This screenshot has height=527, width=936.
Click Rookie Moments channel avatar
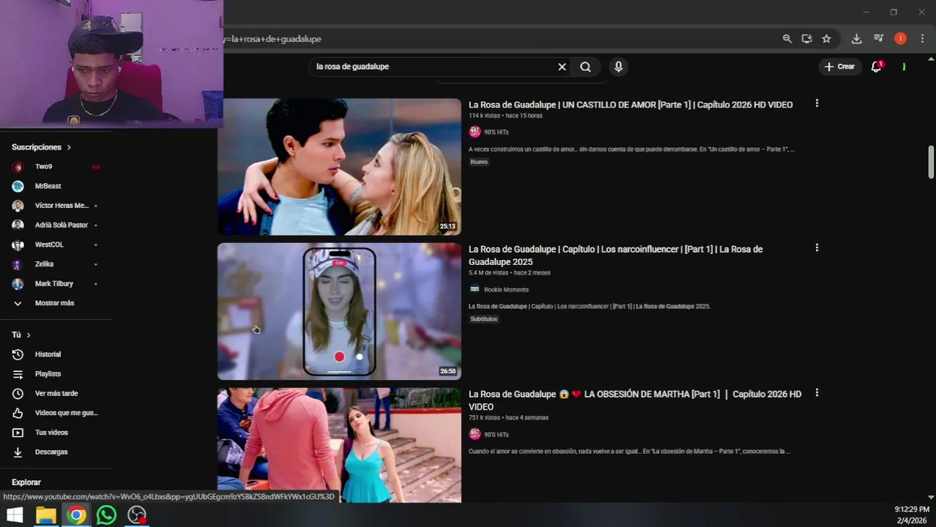coord(475,289)
